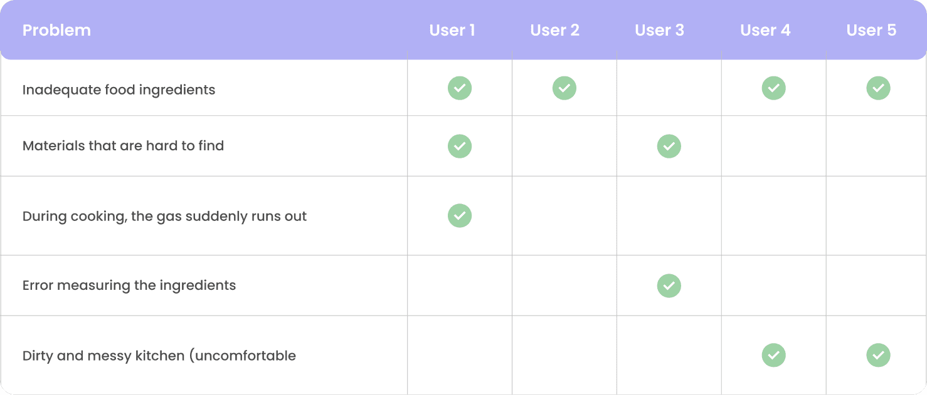
Task: Click 'Materials that are hard to find' label
Action: point(123,146)
